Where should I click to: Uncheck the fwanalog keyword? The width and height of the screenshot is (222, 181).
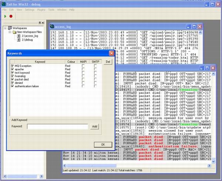12,76
